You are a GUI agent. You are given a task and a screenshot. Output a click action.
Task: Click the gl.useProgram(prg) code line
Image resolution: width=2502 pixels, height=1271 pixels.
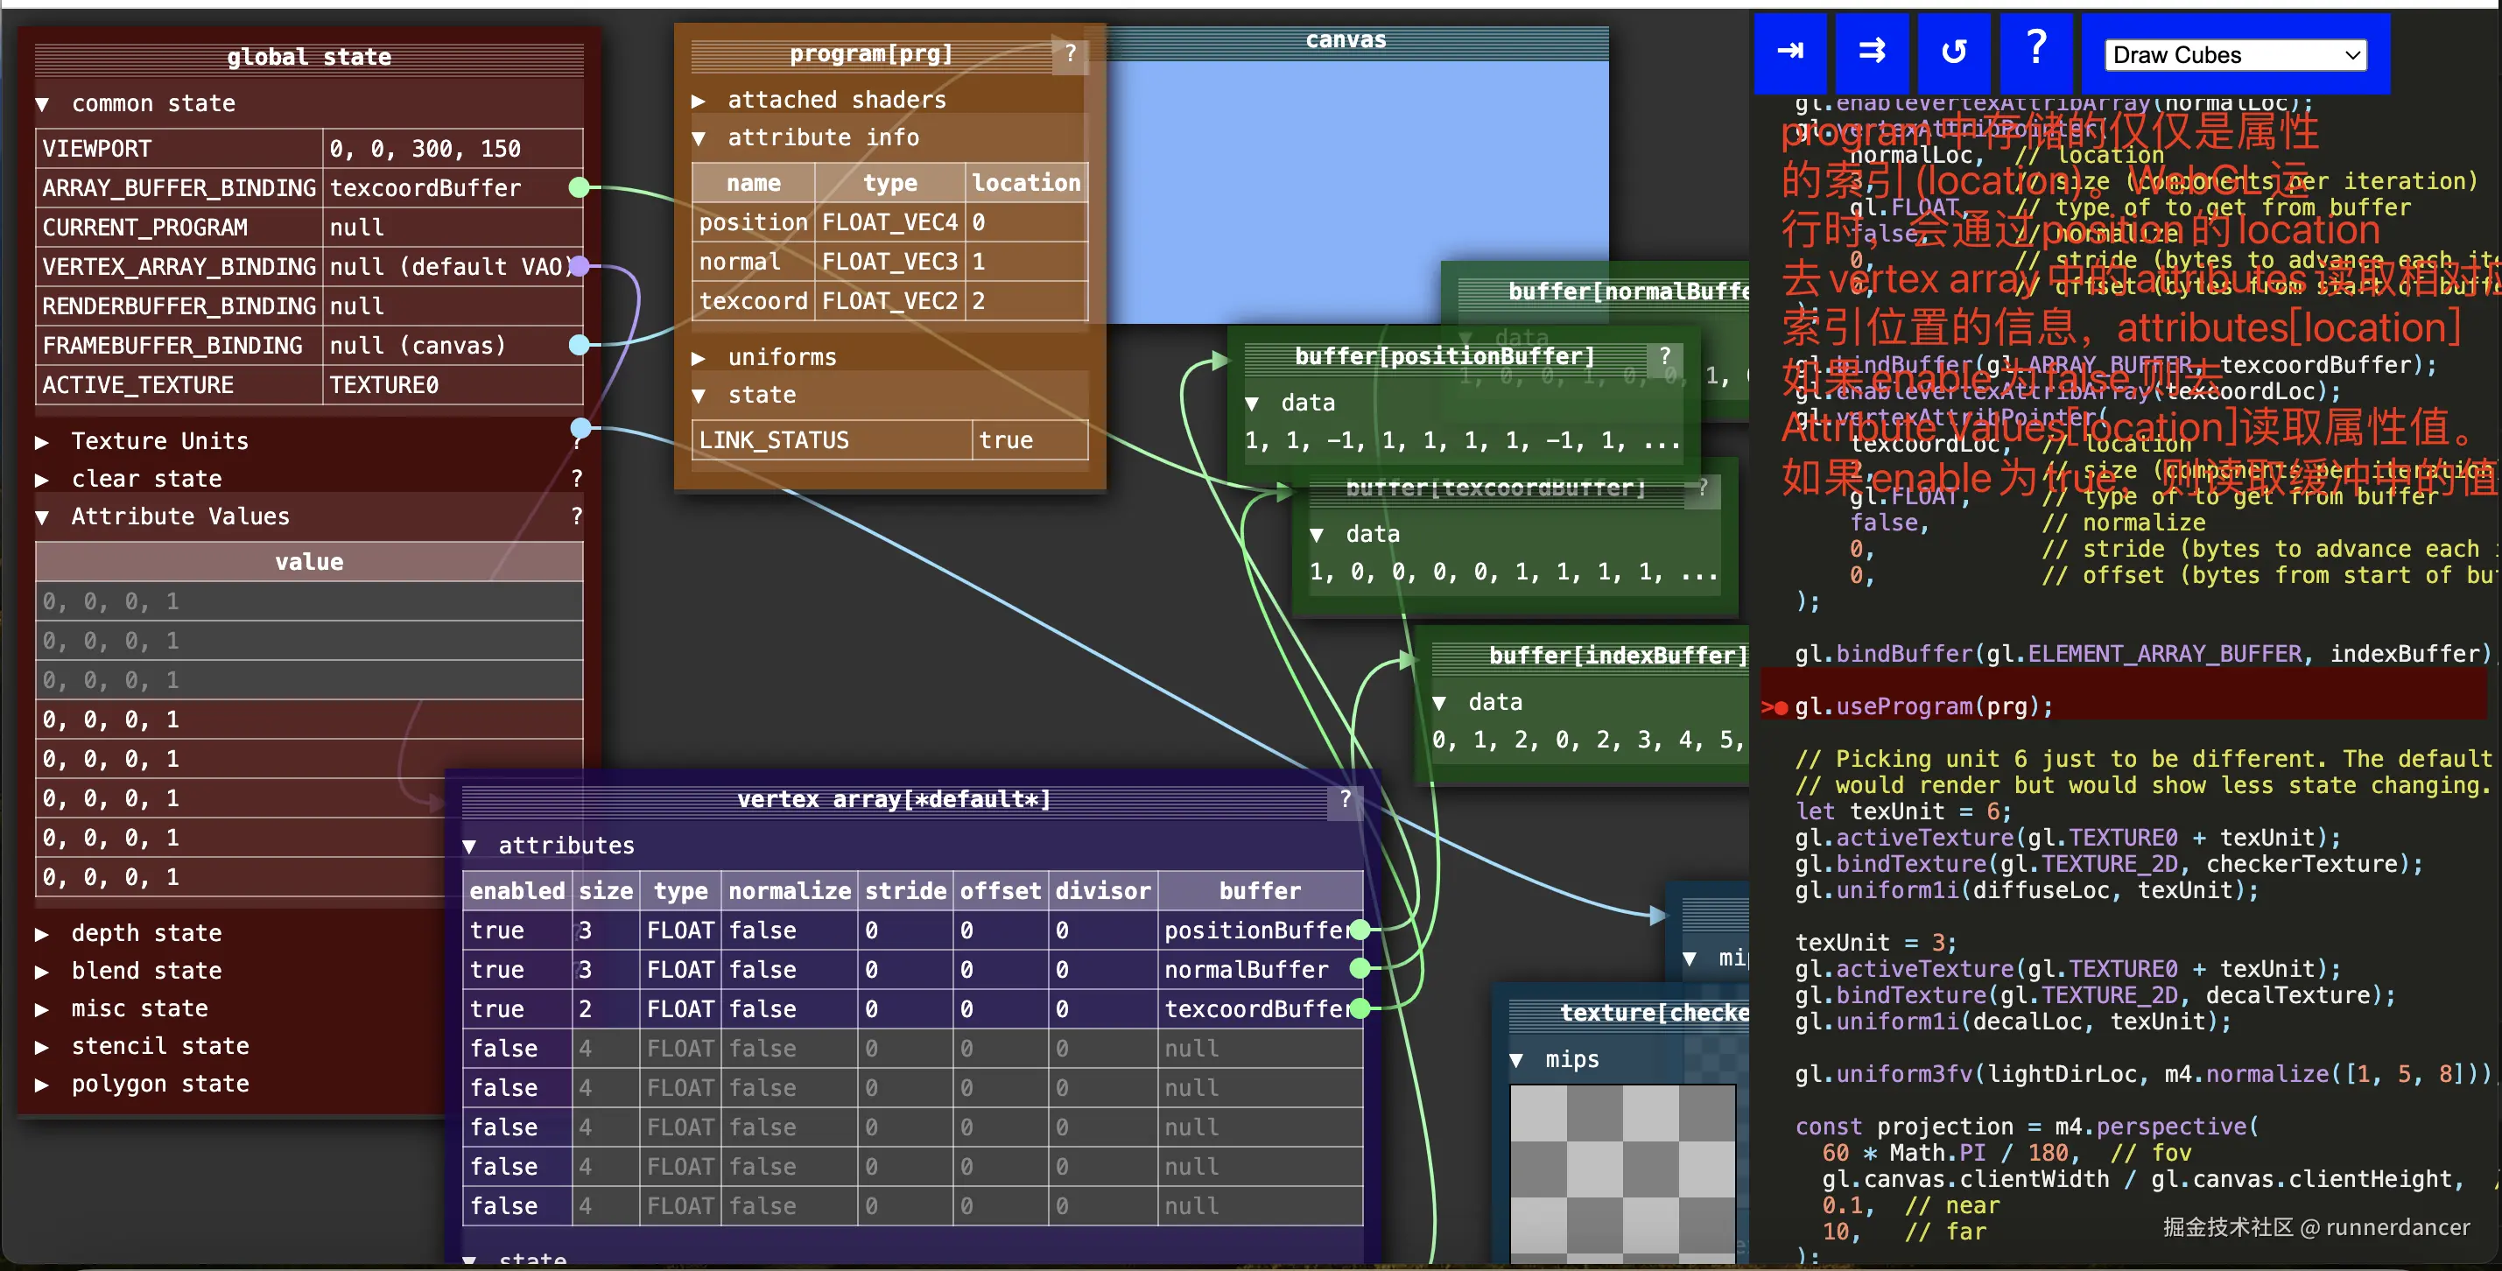pyautogui.click(x=1923, y=707)
